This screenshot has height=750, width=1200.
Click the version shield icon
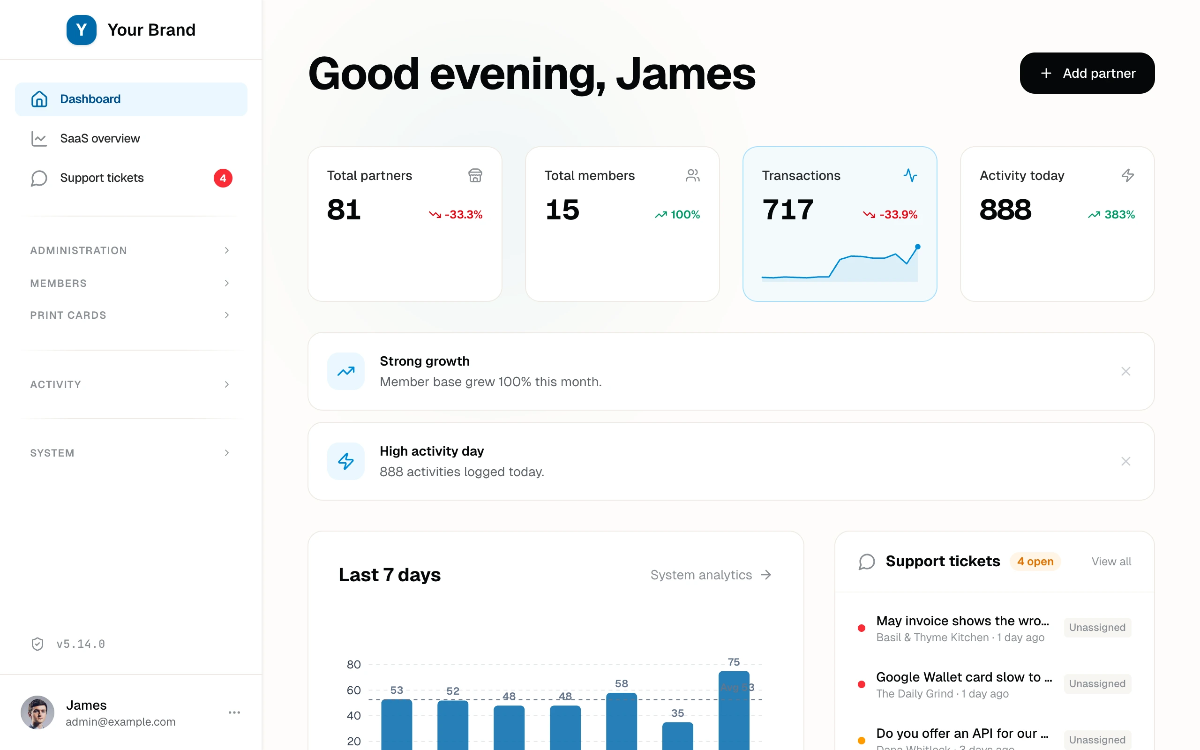[37, 644]
